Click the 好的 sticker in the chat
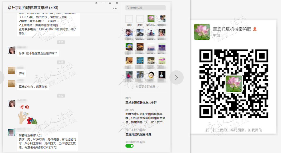 (x=27, y=114)
